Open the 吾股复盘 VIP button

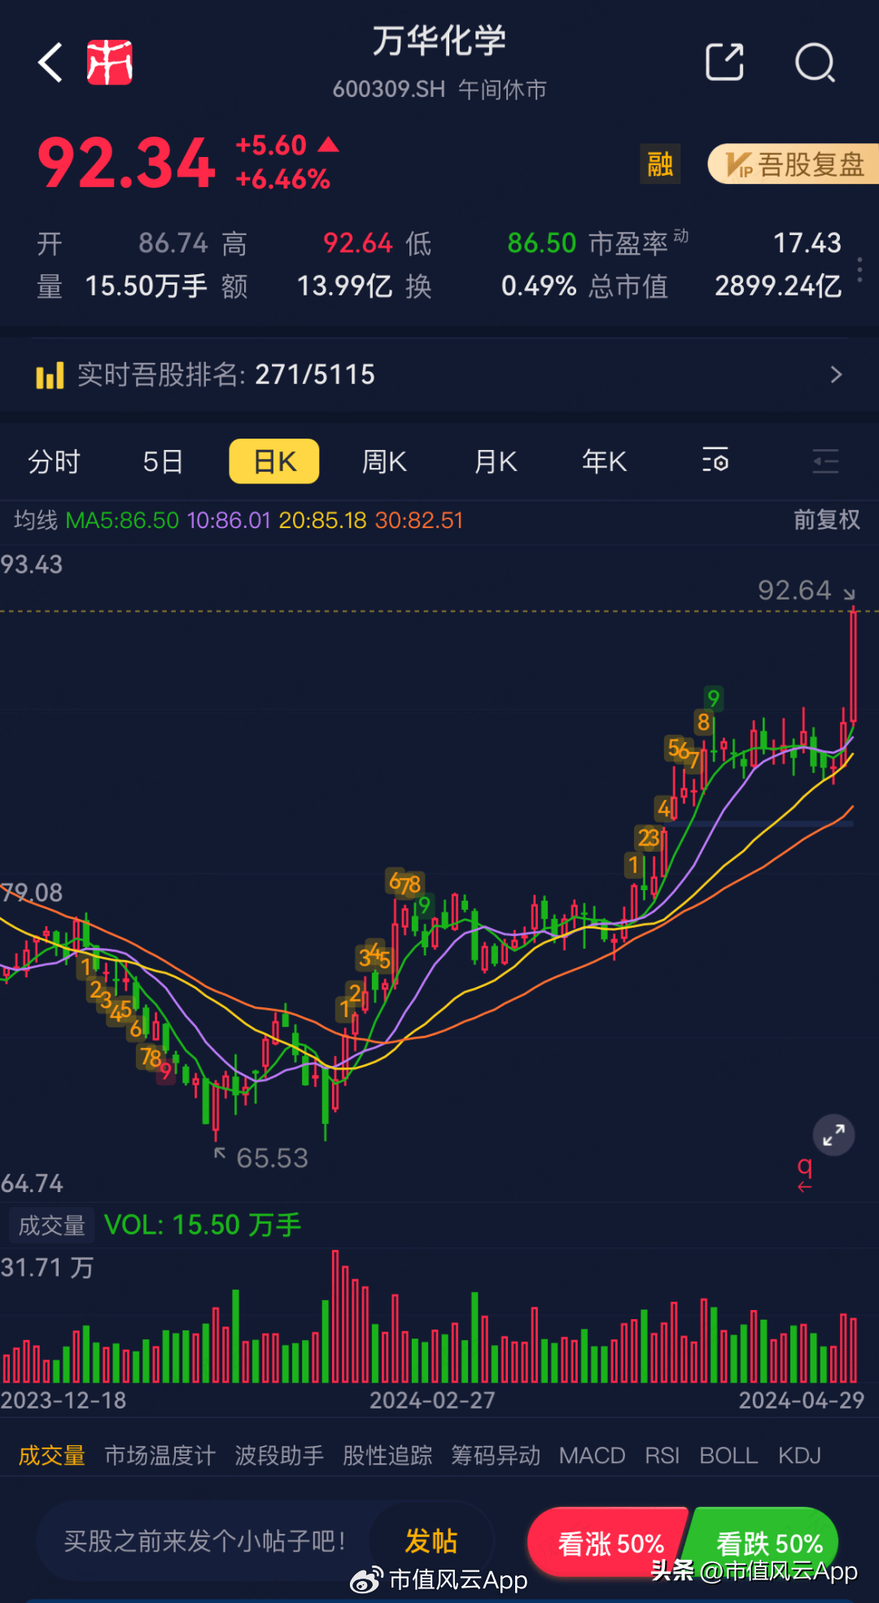pos(794,164)
